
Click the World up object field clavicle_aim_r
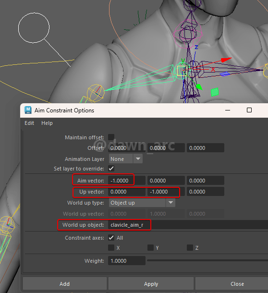[x=188, y=225]
